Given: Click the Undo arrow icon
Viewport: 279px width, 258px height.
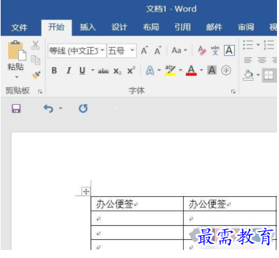Looking at the screenshot, I should coord(48,109).
